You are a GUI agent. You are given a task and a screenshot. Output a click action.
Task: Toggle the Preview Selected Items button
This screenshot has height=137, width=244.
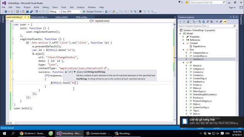(225, 22)
